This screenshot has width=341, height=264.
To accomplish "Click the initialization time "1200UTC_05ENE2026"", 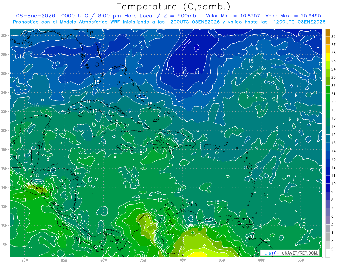I will pyautogui.click(x=194, y=22).
